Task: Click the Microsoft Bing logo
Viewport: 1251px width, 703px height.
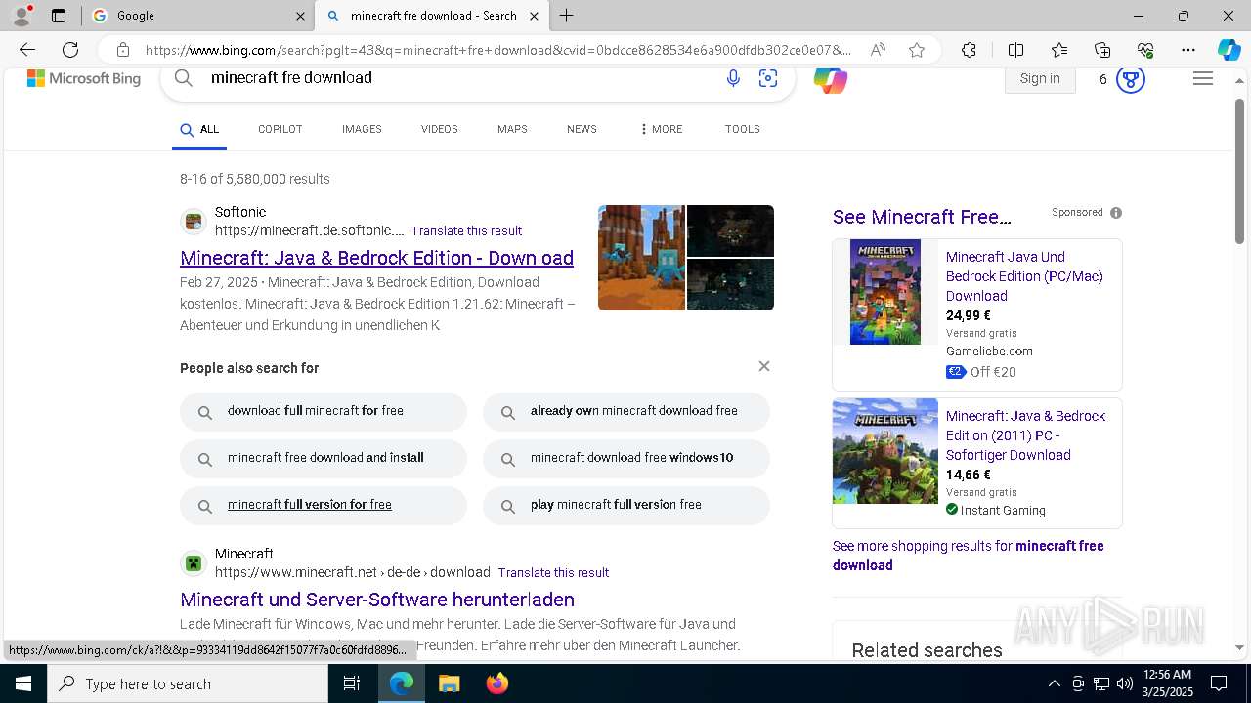Action: tap(84, 78)
